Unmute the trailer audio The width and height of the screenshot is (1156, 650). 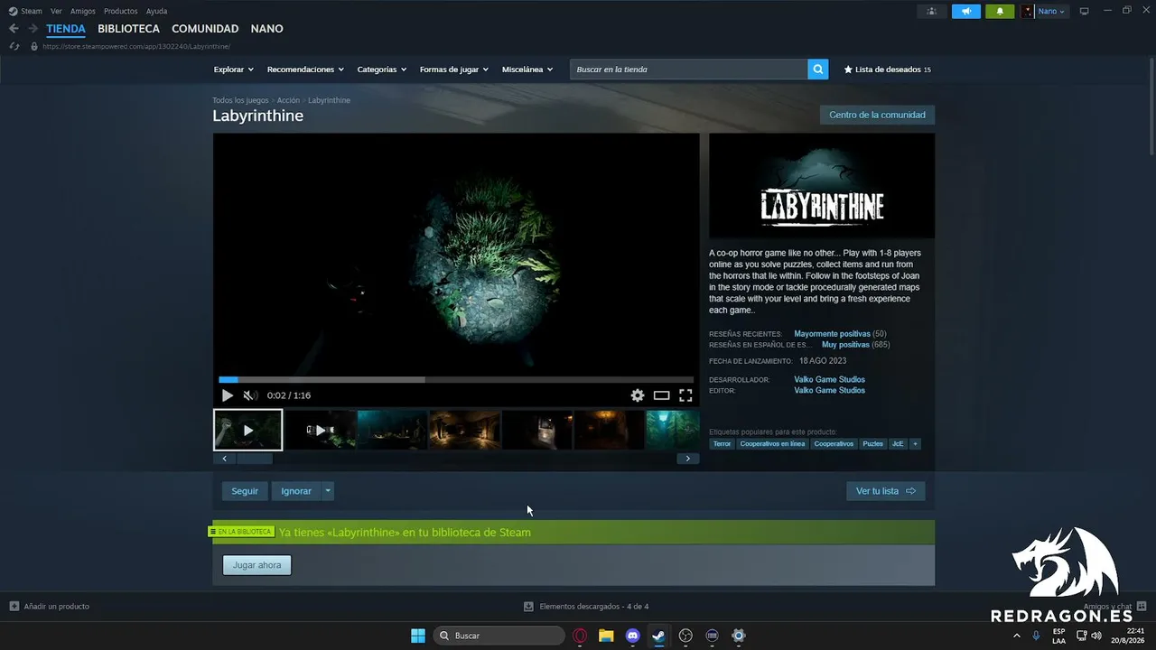click(250, 395)
